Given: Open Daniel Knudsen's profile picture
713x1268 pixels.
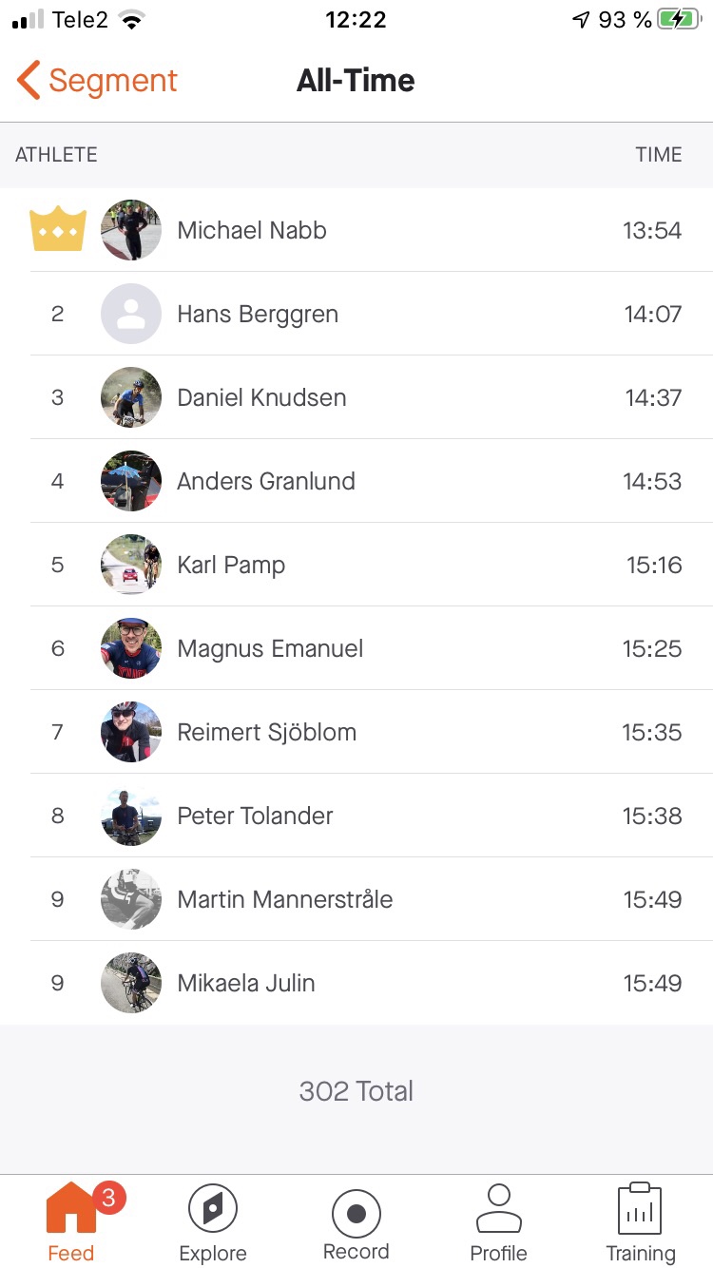Looking at the screenshot, I should (x=131, y=397).
